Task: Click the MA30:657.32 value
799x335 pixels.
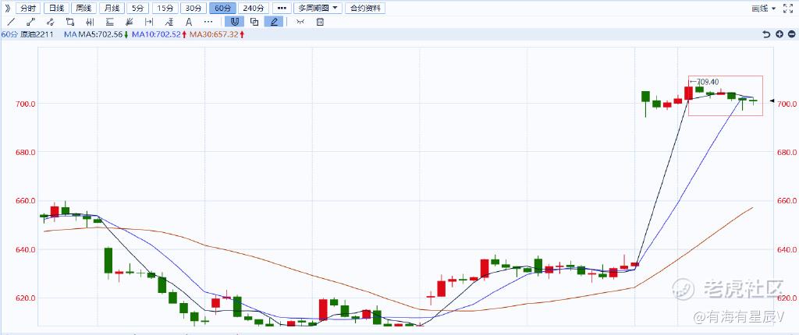Action: (214, 34)
